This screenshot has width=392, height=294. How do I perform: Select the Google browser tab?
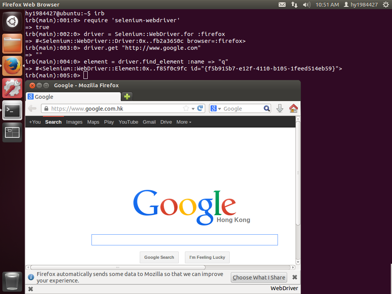coord(73,96)
